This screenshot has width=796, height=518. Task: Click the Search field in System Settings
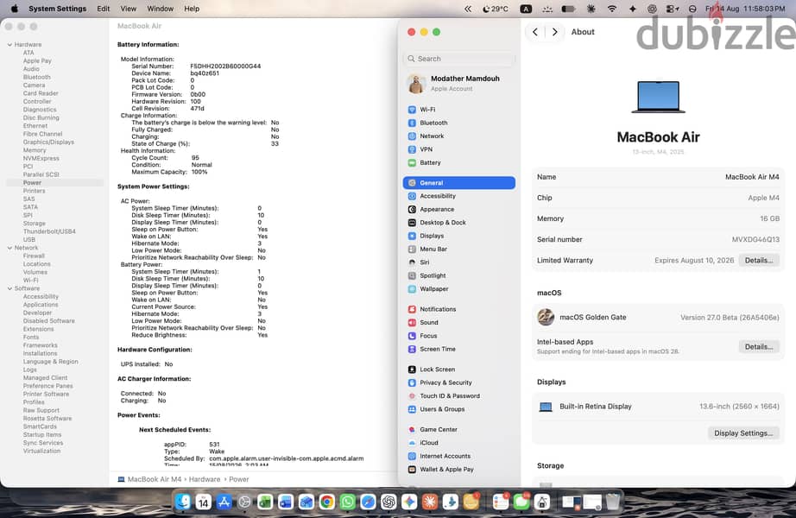(459, 59)
